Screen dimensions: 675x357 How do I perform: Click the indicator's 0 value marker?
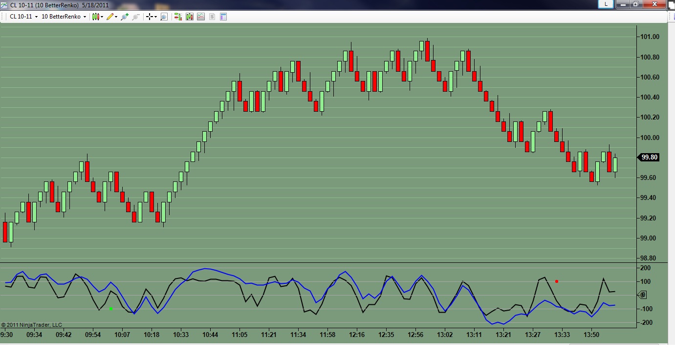[x=642, y=295]
